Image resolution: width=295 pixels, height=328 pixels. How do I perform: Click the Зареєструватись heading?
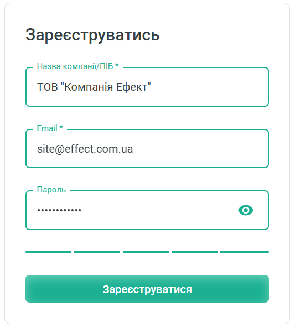[92, 35]
